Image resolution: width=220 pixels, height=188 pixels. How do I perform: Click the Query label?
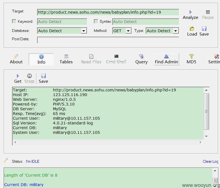pos(141,62)
